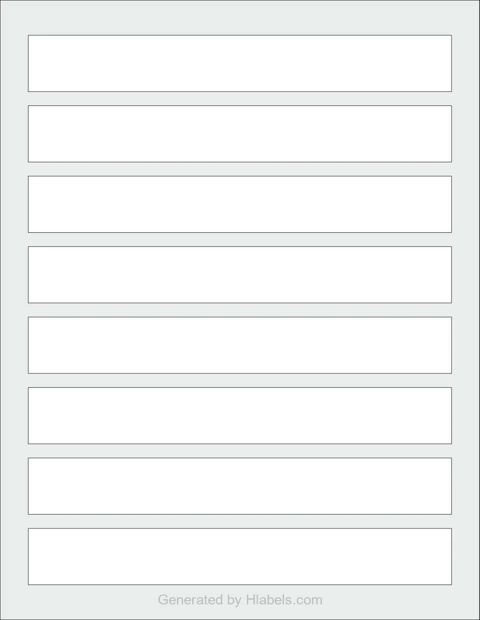This screenshot has width=480, height=620.
Task: Click the first label rectangle at top
Action: coord(240,64)
